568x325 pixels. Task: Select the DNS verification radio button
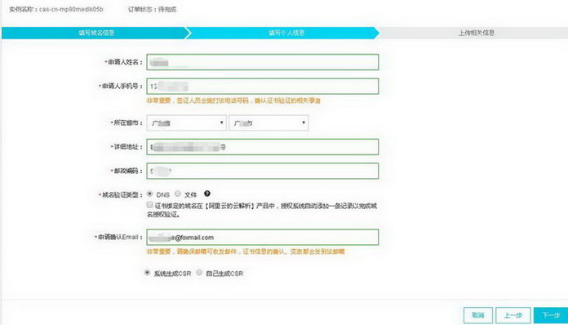pos(149,194)
